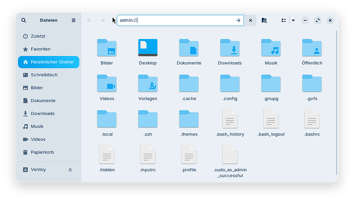
Task: Select the Bilder folder icon in the grid
Action: (x=107, y=48)
